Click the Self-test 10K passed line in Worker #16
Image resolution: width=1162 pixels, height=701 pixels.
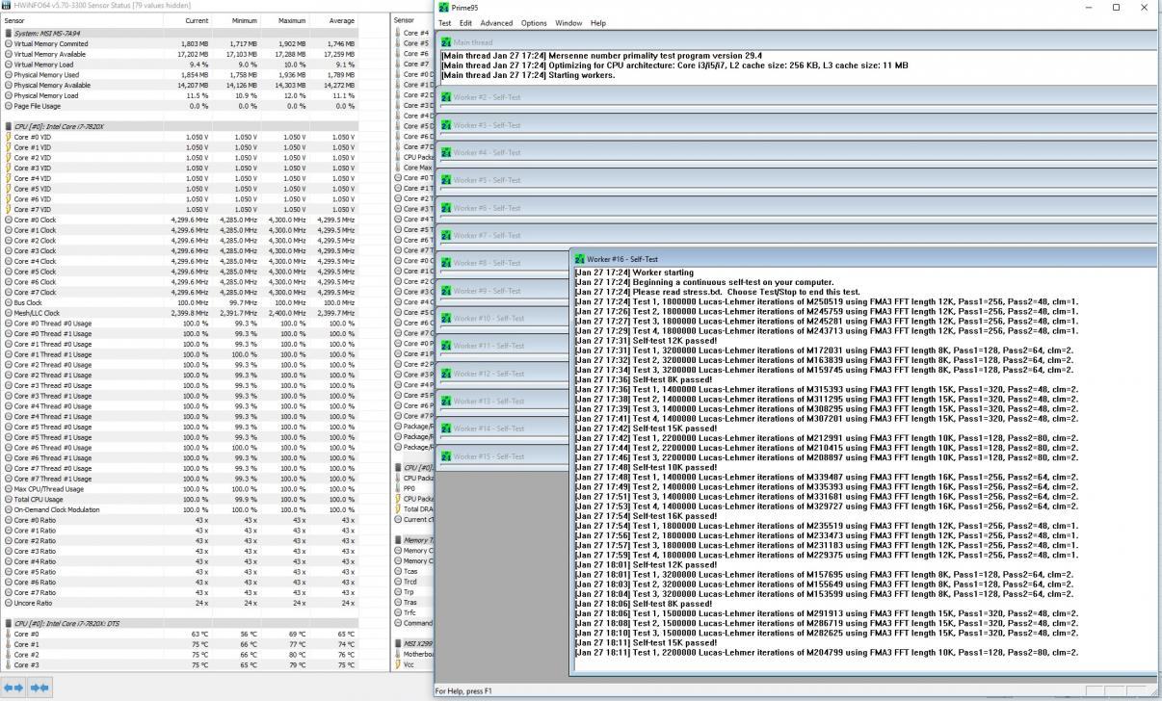[x=646, y=467]
